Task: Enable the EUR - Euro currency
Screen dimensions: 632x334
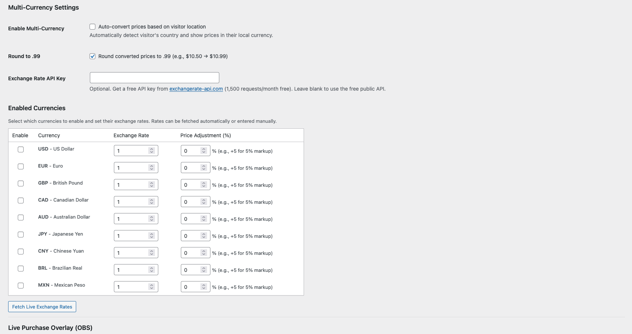Action: point(21,166)
